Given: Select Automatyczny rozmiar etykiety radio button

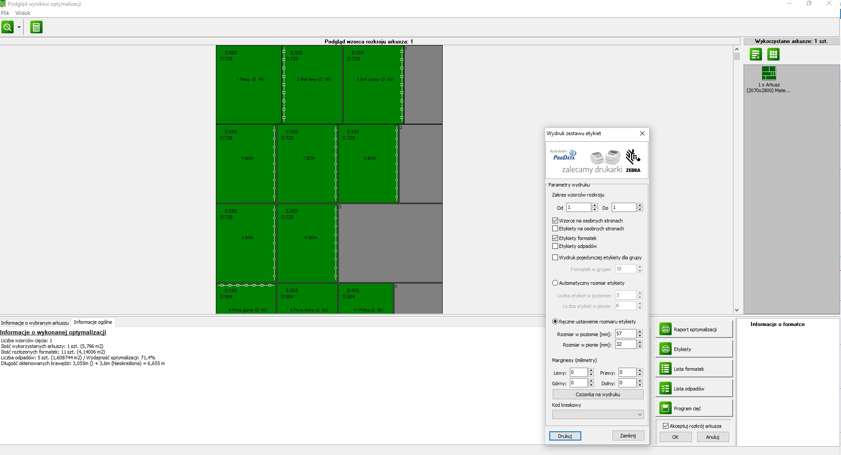Looking at the screenshot, I should point(555,283).
